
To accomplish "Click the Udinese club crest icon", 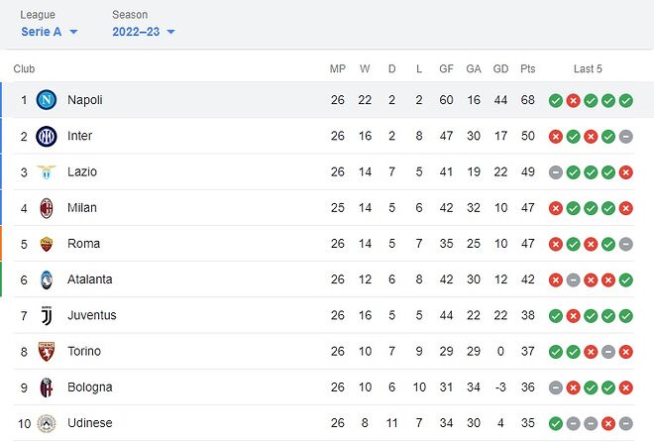I will pos(46,423).
